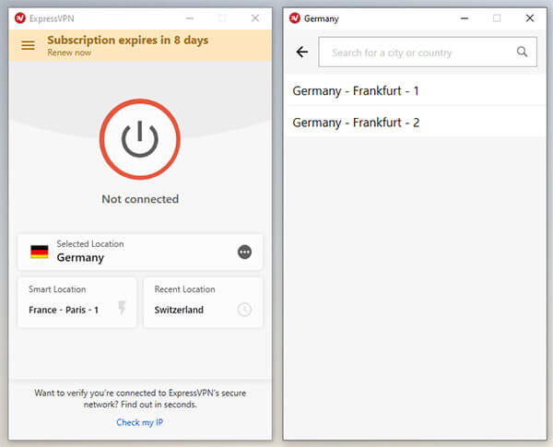Screen dimensions: 553x447
Task: Focus the Search for a city or country field
Action: [x=428, y=53]
